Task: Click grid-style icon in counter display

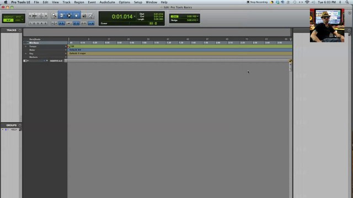Action: tap(151, 23)
